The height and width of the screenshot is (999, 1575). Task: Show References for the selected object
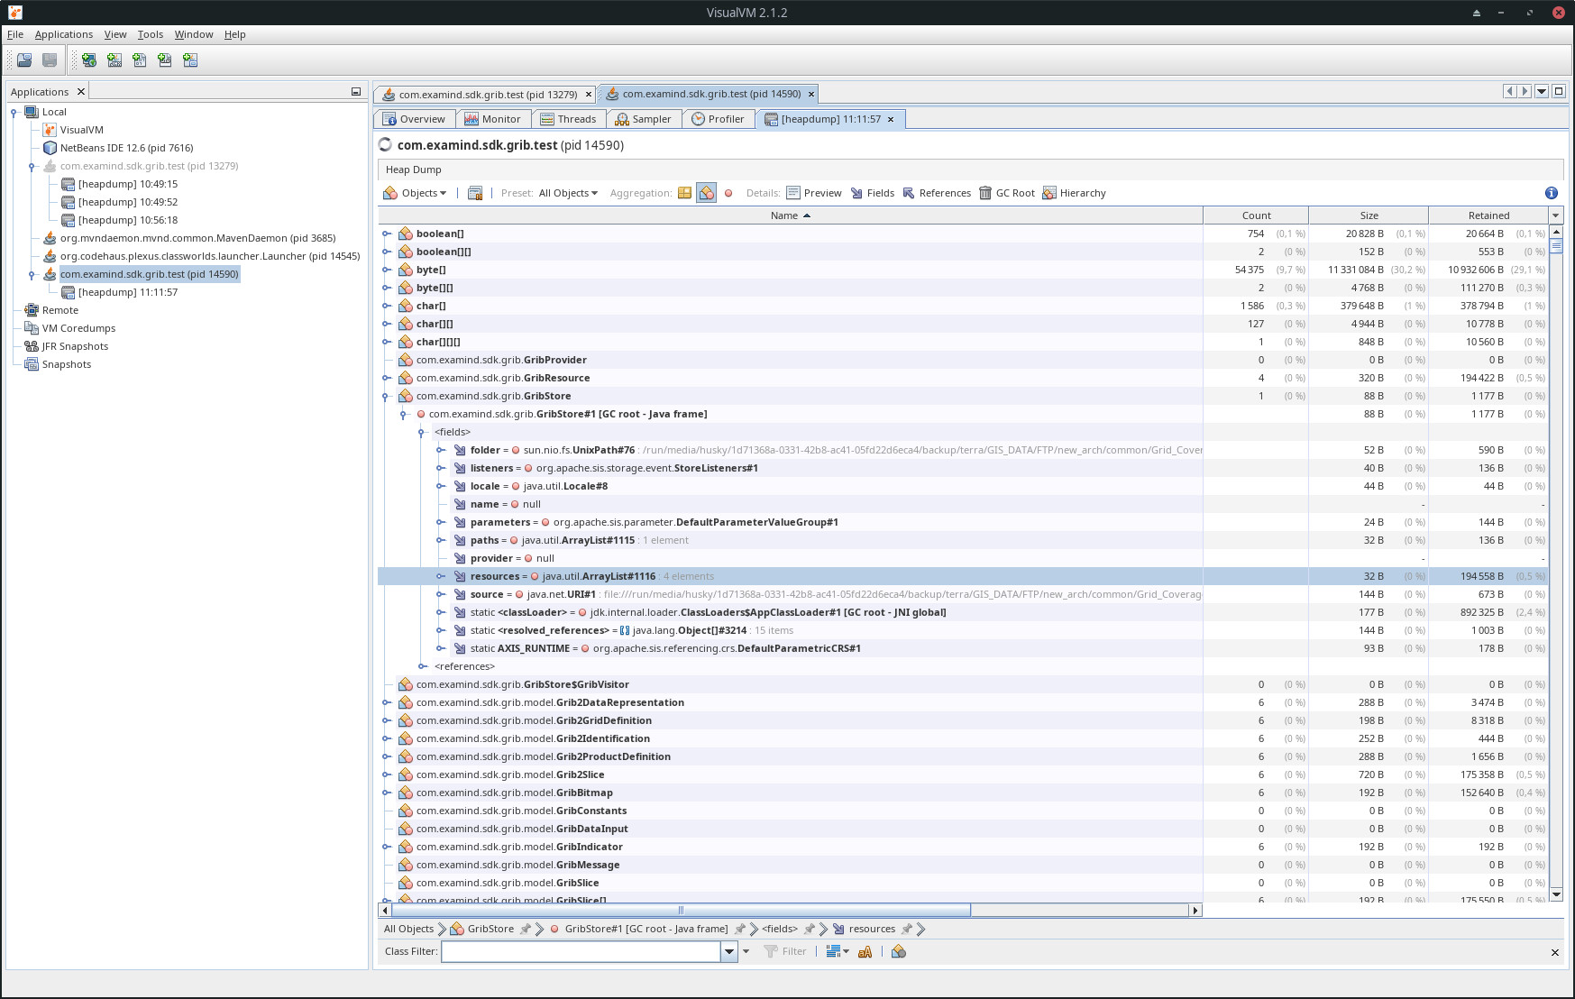[938, 192]
